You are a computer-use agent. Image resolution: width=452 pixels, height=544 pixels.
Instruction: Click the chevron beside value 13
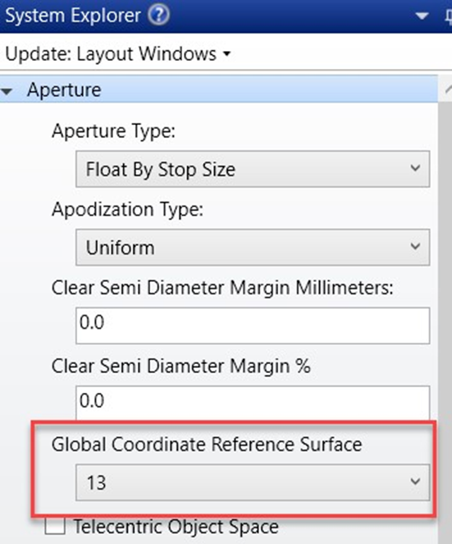pyautogui.click(x=415, y=482)
